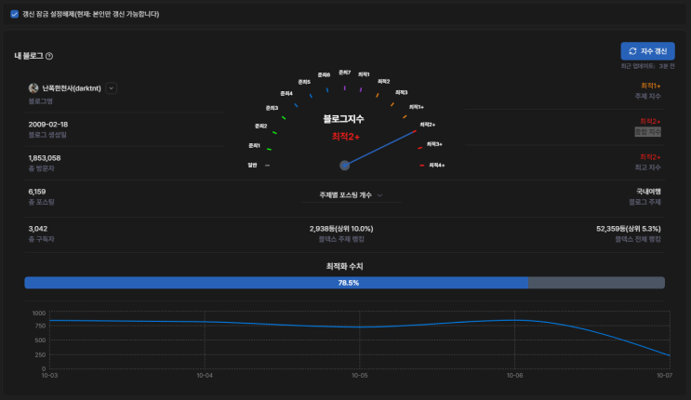This screenshot has width=691, height=400.
Task: Click the 1000 value on chart y-axis
Action: tap(39, 313)
